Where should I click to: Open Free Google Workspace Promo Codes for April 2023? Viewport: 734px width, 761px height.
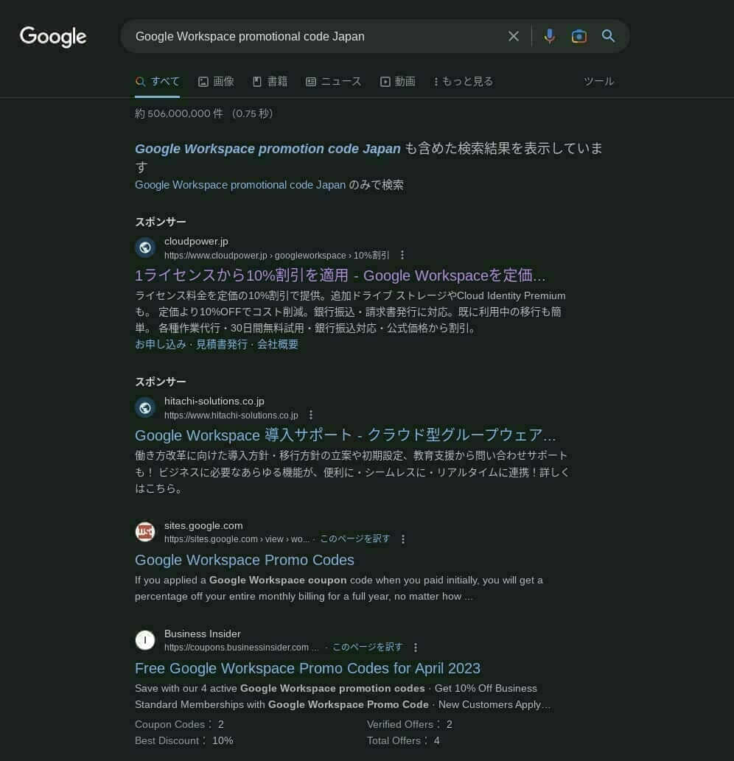307,668
